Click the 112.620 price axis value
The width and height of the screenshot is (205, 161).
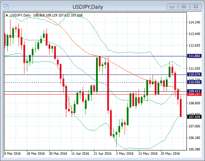(x=194, y=45)
